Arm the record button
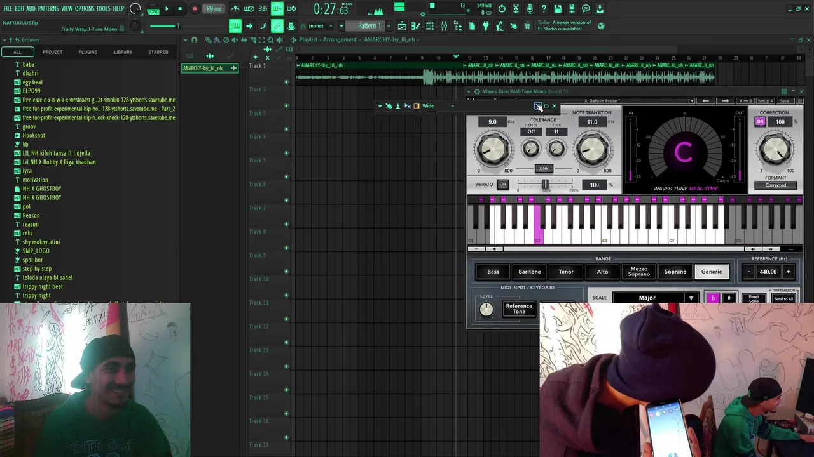This screenshot has height=457, width=814. (195, 9)
